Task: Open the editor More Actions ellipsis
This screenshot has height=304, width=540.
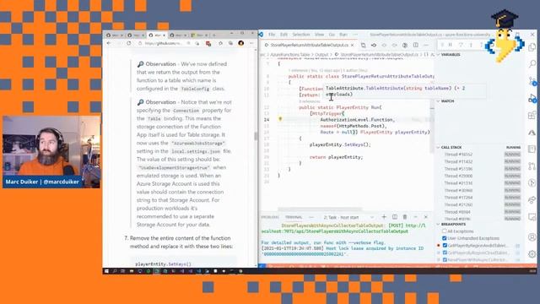Action: 426,45
